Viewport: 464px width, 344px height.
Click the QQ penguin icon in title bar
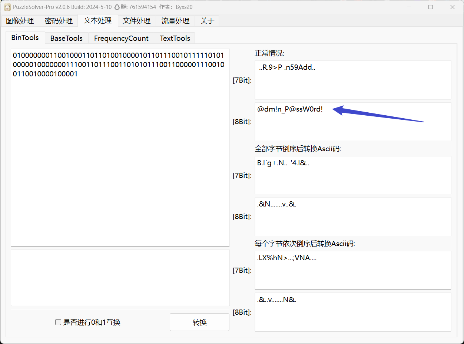pos(117,7)
